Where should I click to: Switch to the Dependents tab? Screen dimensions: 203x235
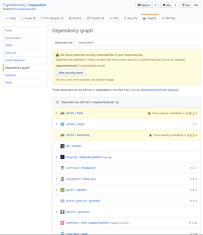(x=86, y=43)
